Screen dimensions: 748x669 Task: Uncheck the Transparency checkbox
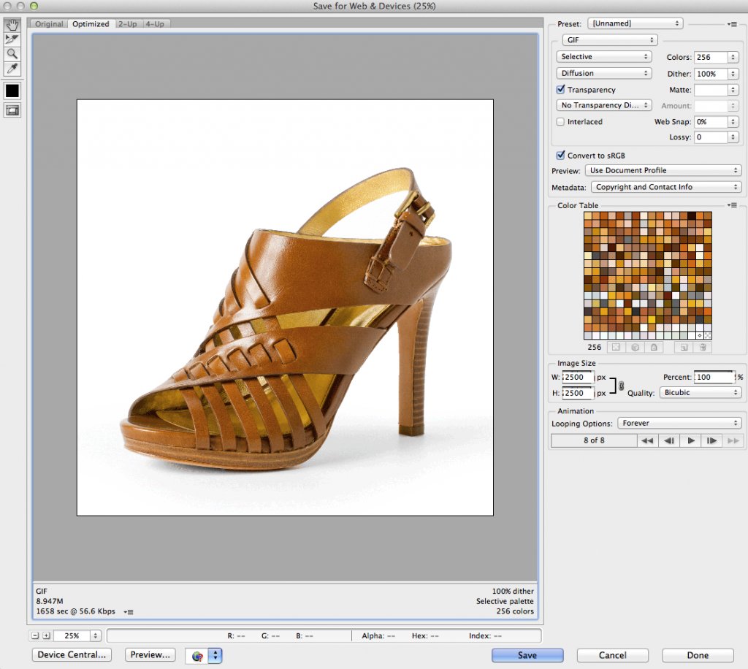pos(561,90)
